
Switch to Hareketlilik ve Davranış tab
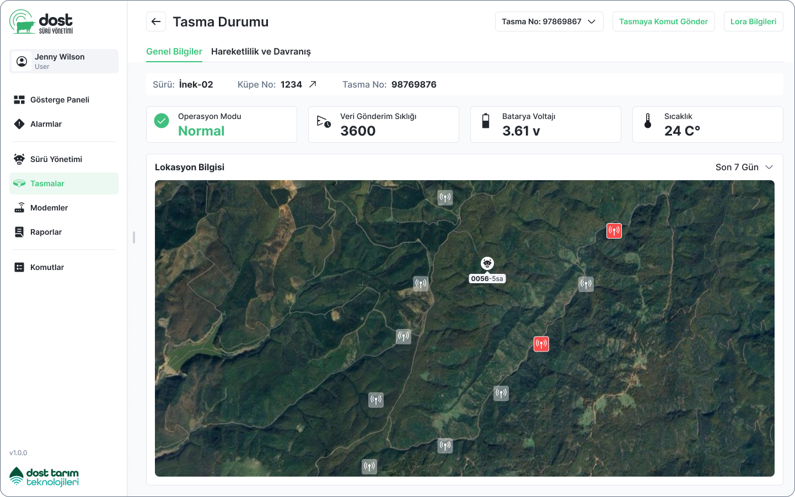(x=261, y=51)
